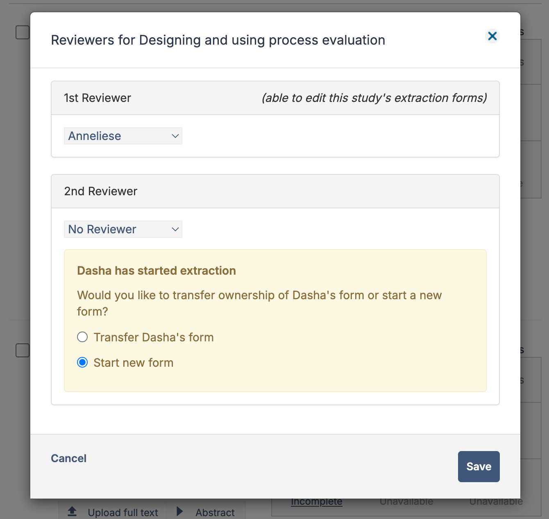Viewport: 549px width, 519px height.
Task: Tick the lower study checkbox behind the dialog
Action: pyautogui.click(x=23, y=350)
